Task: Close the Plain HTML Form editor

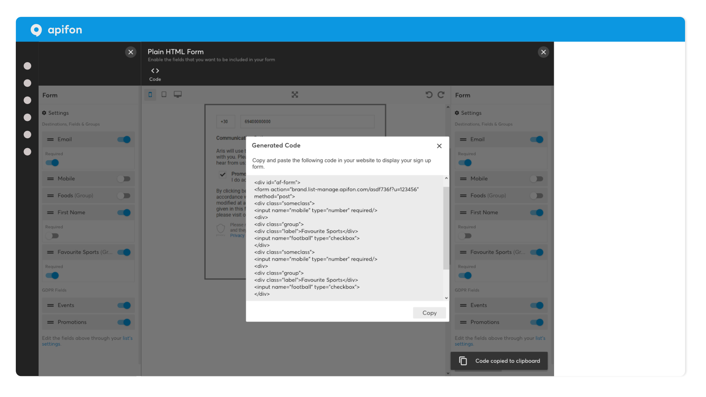Action: click(x=543, y=52)
